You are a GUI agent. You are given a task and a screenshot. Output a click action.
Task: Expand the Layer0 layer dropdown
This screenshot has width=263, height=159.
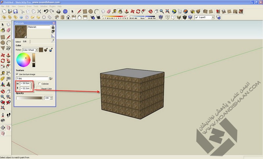pos(213,17)
